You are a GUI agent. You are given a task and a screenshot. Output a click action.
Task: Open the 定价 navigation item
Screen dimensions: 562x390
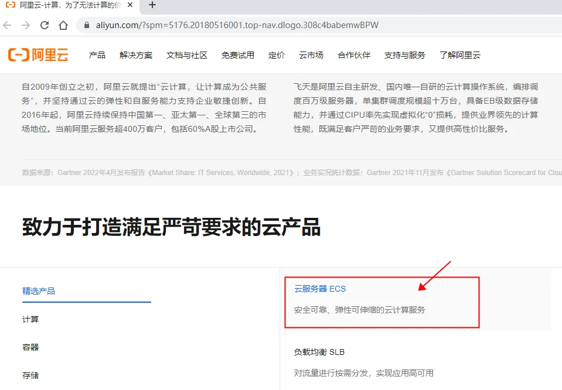click(277, 55)
